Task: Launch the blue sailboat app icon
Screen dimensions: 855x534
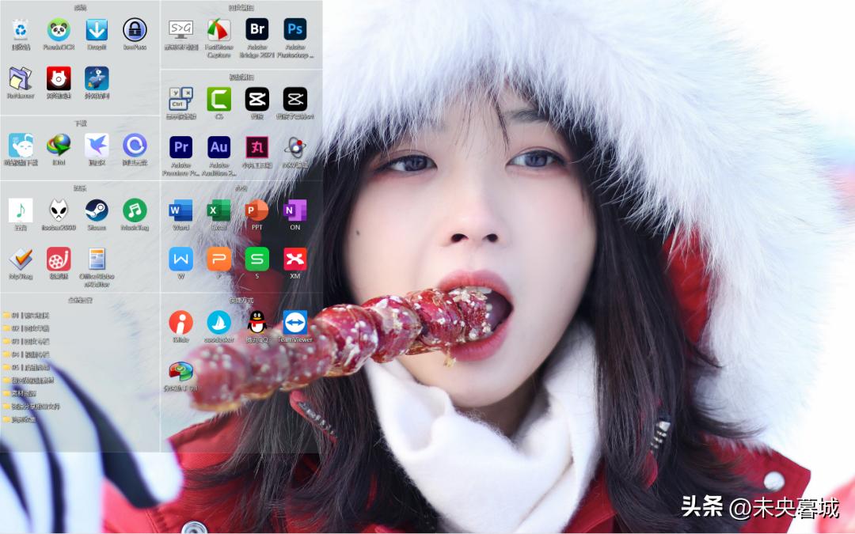Action: [218, 323]
